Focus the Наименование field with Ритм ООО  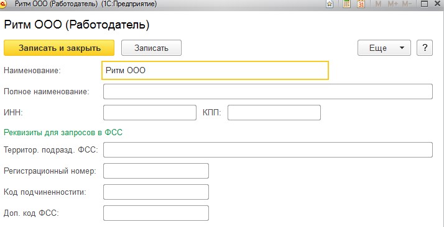point(215,70)
